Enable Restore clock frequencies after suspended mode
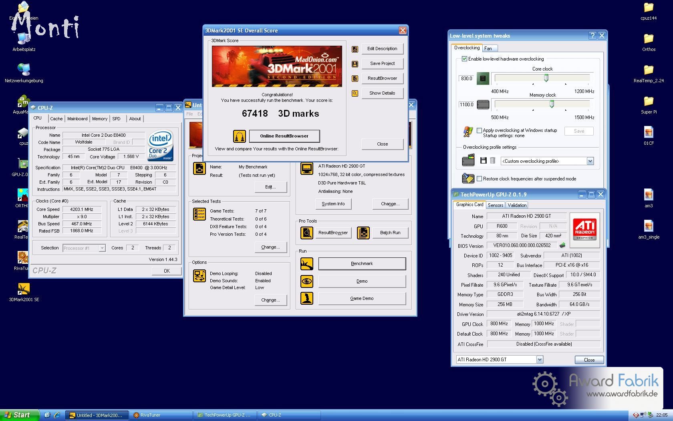 pyautogui.click(x=479, y=179)
